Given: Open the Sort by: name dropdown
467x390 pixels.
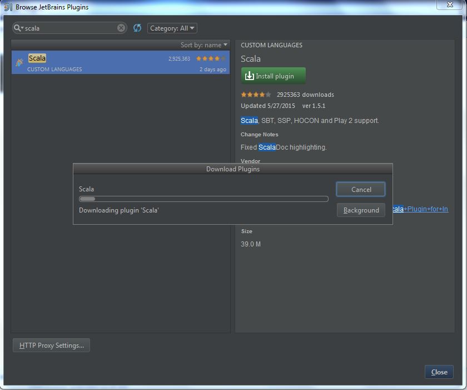Looking at the screenshot, I should (x=203, y=45).
